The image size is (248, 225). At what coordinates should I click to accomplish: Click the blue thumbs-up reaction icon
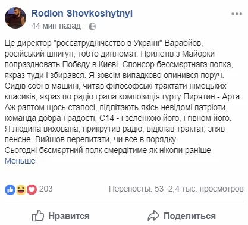[x=10, y=189]
